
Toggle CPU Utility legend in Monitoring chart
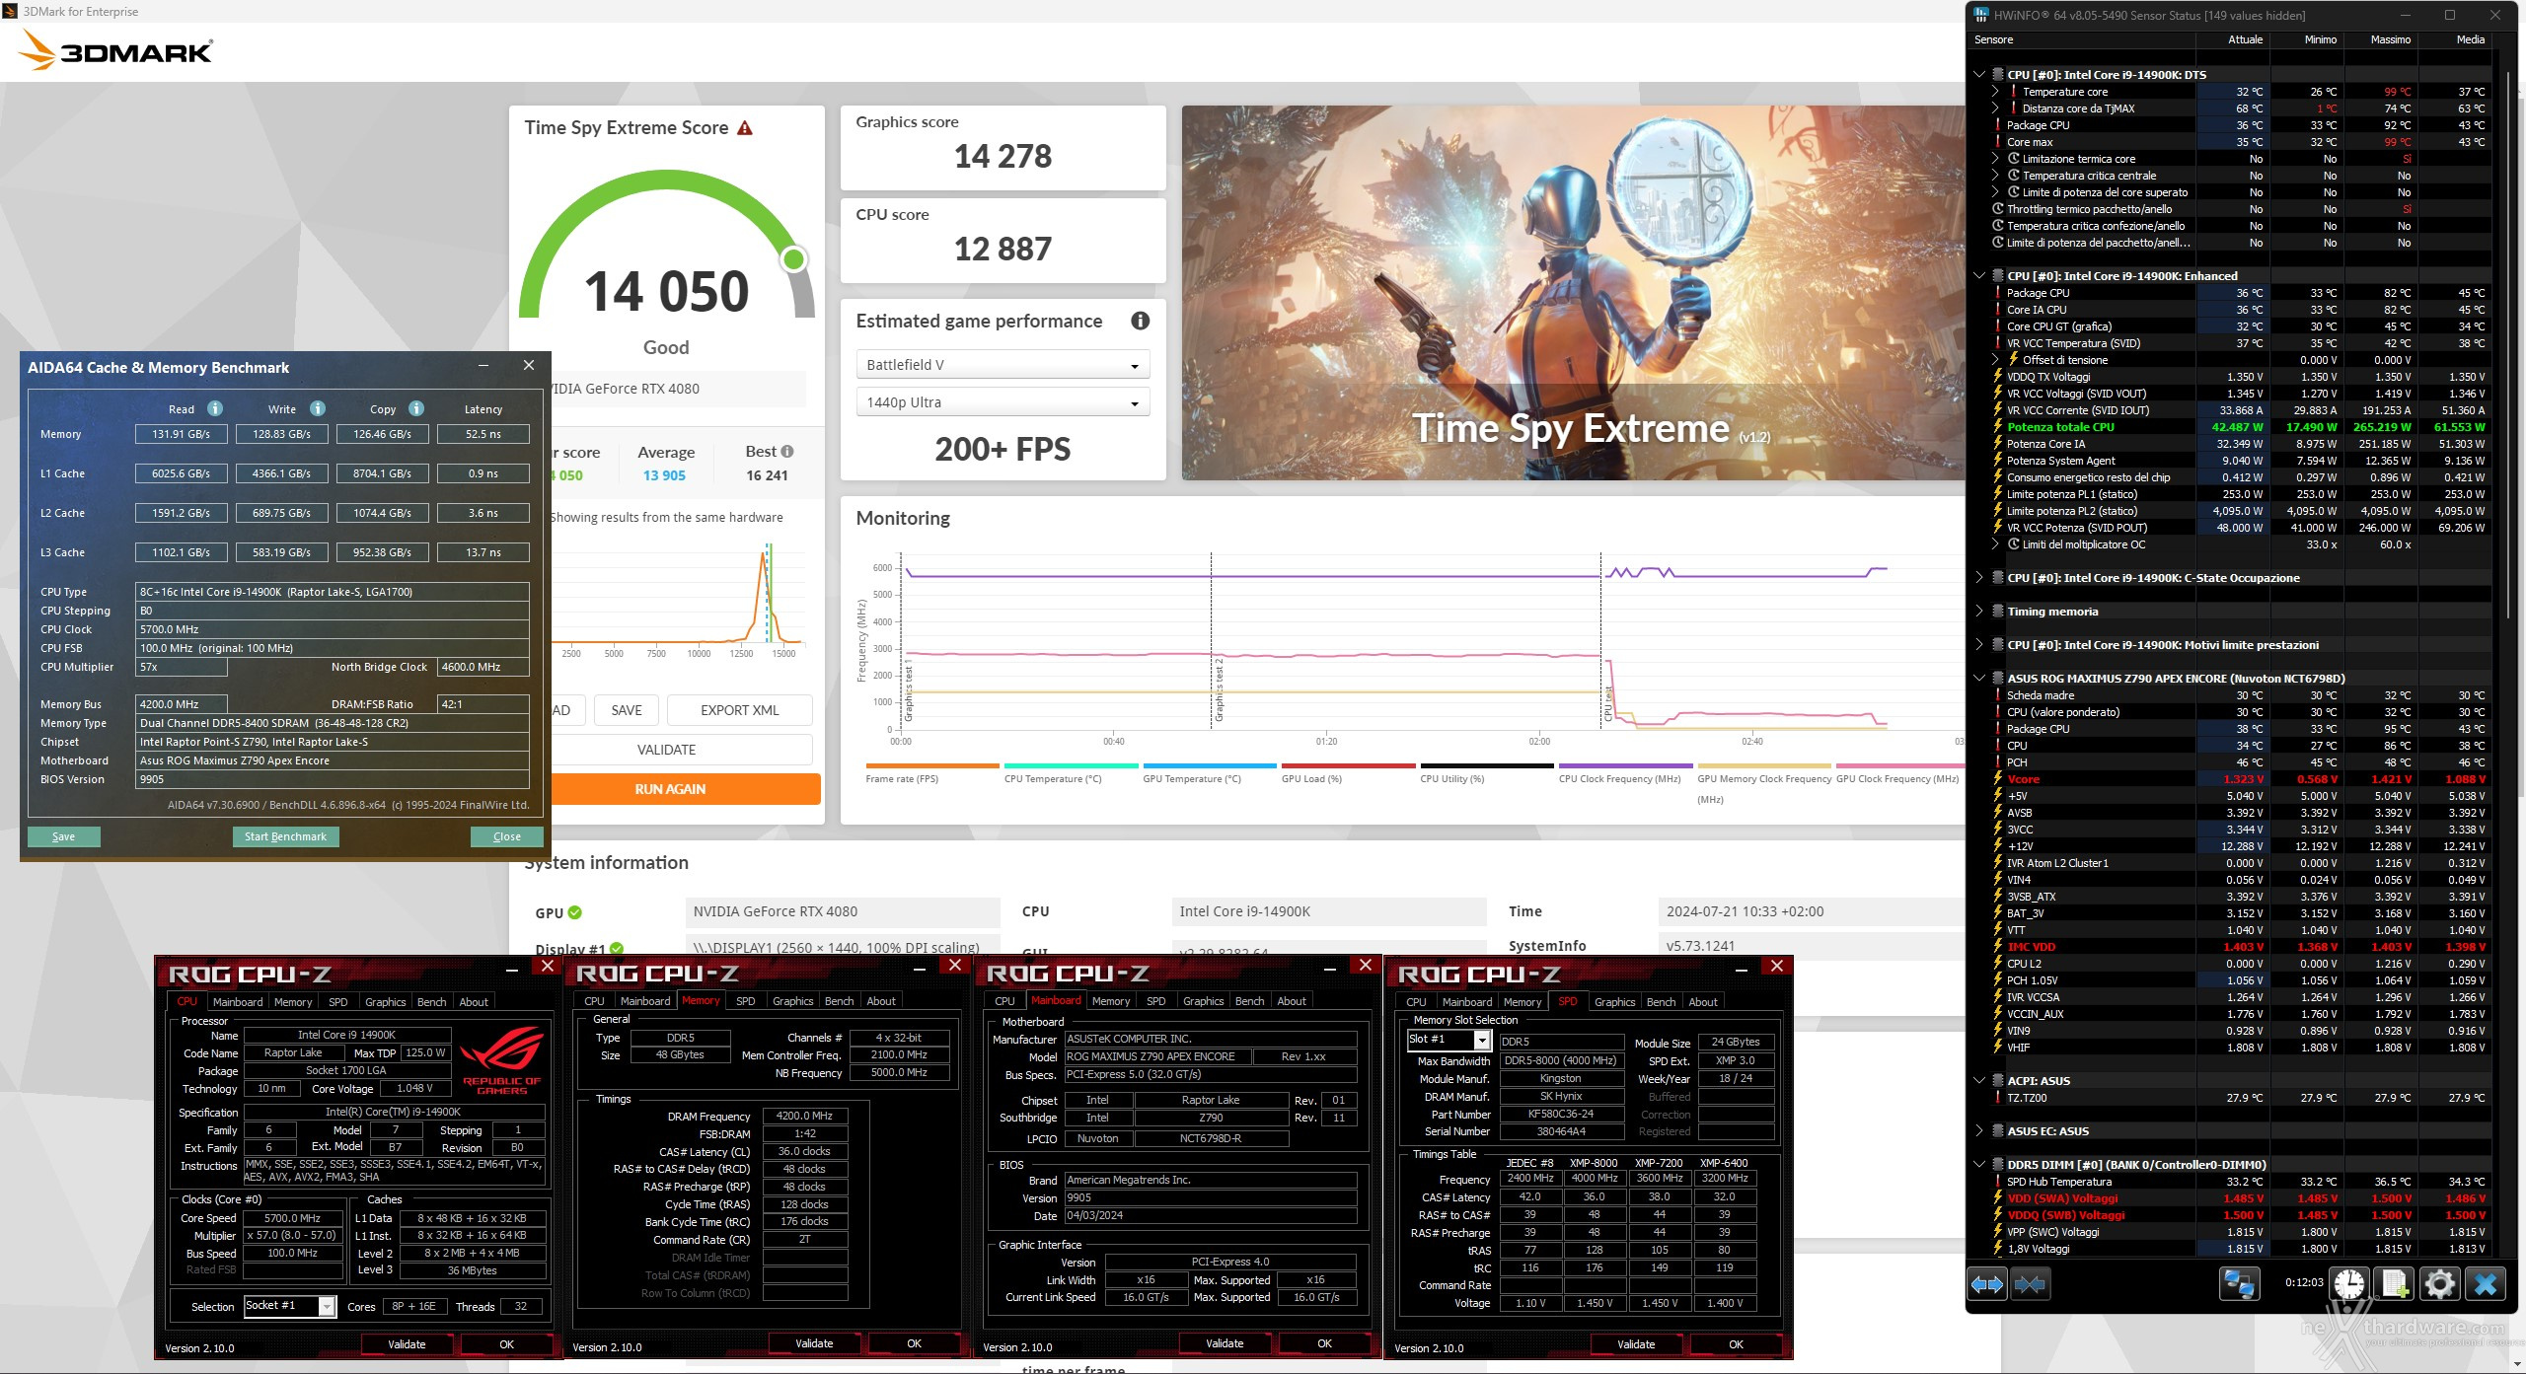tap(1487, 772)
